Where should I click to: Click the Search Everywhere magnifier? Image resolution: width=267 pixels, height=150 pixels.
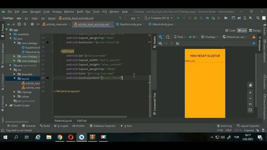tap(258, 18)
